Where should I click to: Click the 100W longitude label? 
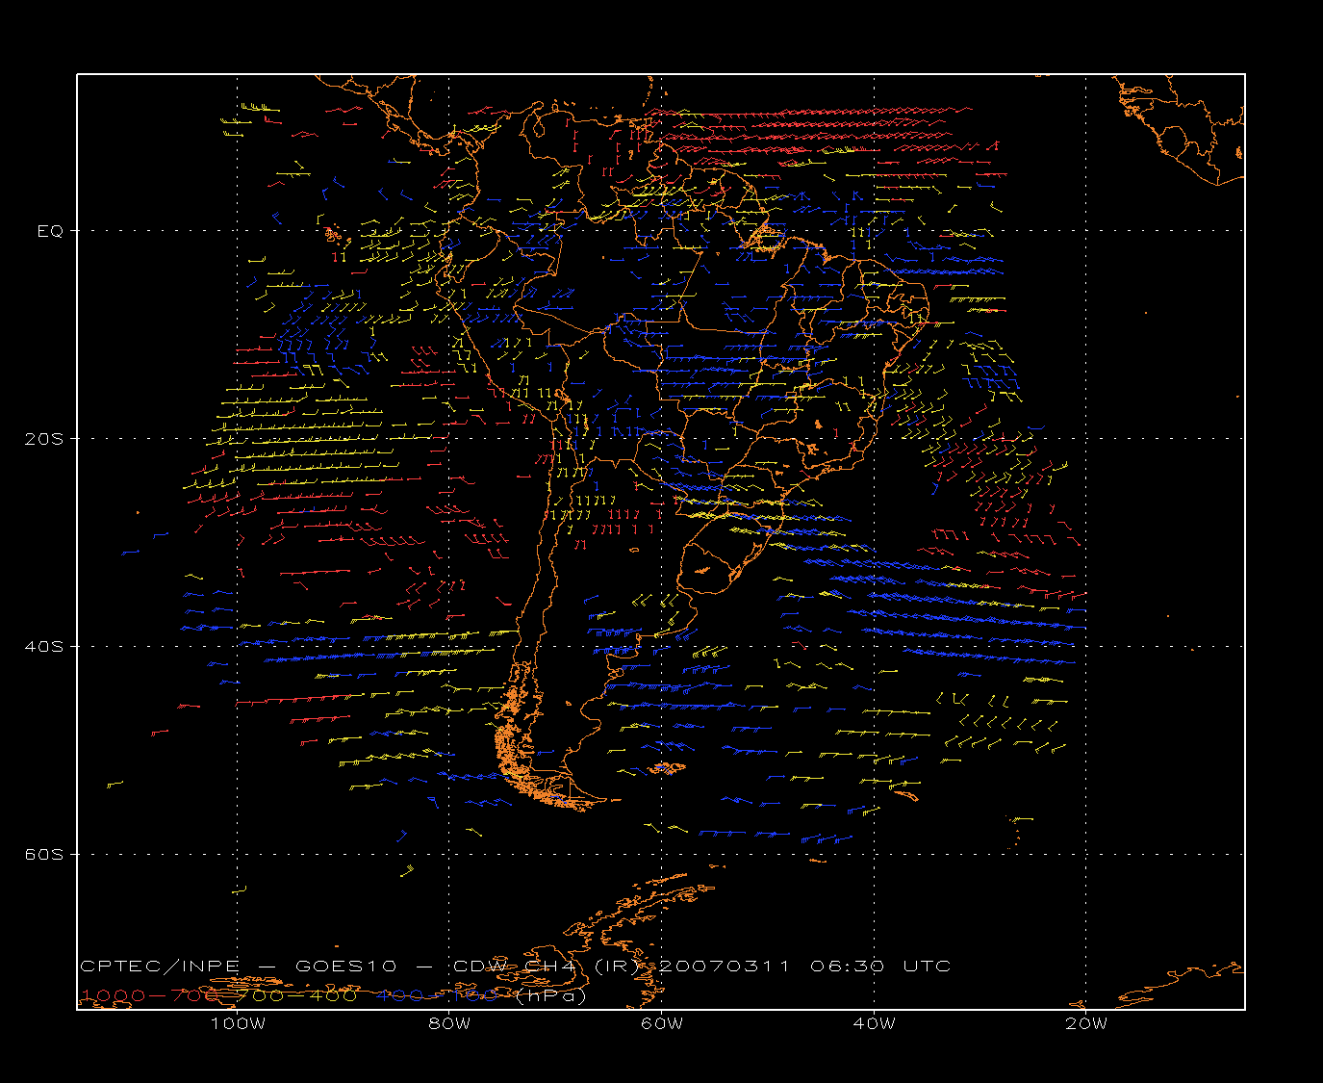click(x=238, y=1024)
